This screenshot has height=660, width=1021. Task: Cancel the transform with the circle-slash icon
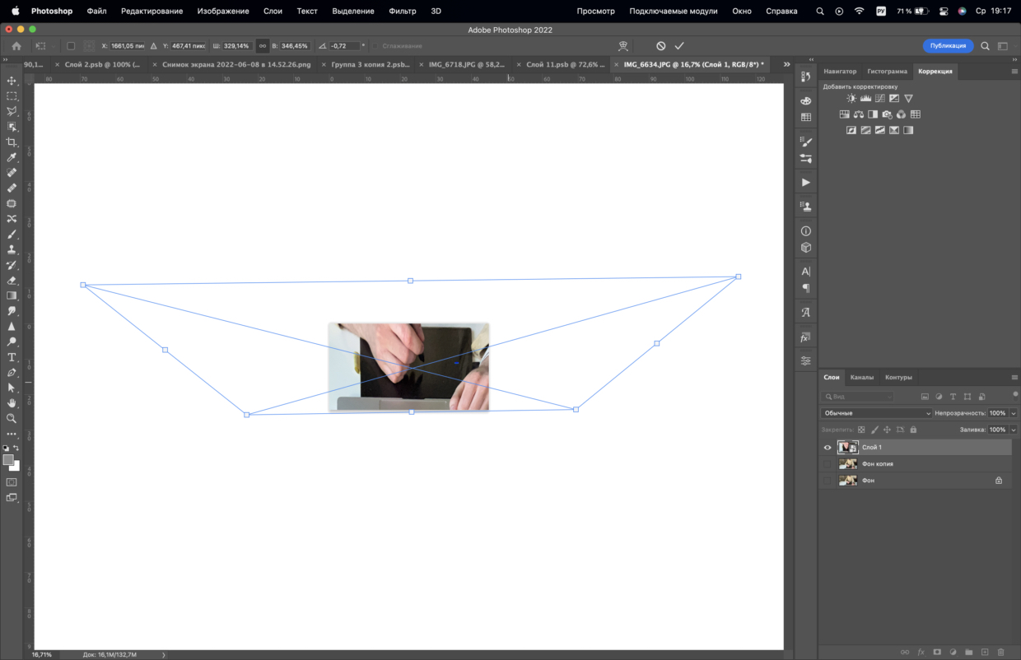660,46
